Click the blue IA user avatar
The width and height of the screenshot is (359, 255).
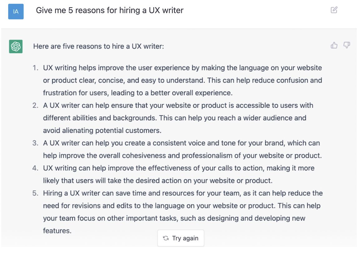pos(16,12)
